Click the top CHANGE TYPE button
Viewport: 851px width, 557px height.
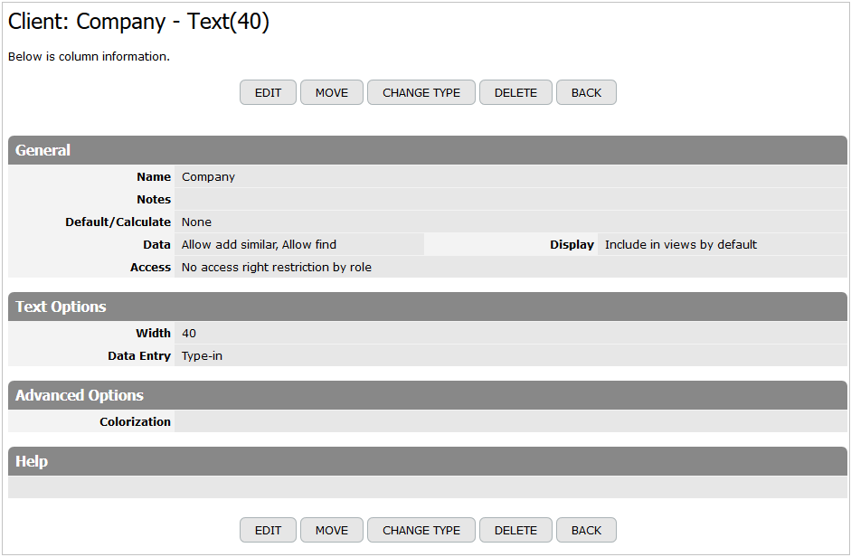point(421,92)
